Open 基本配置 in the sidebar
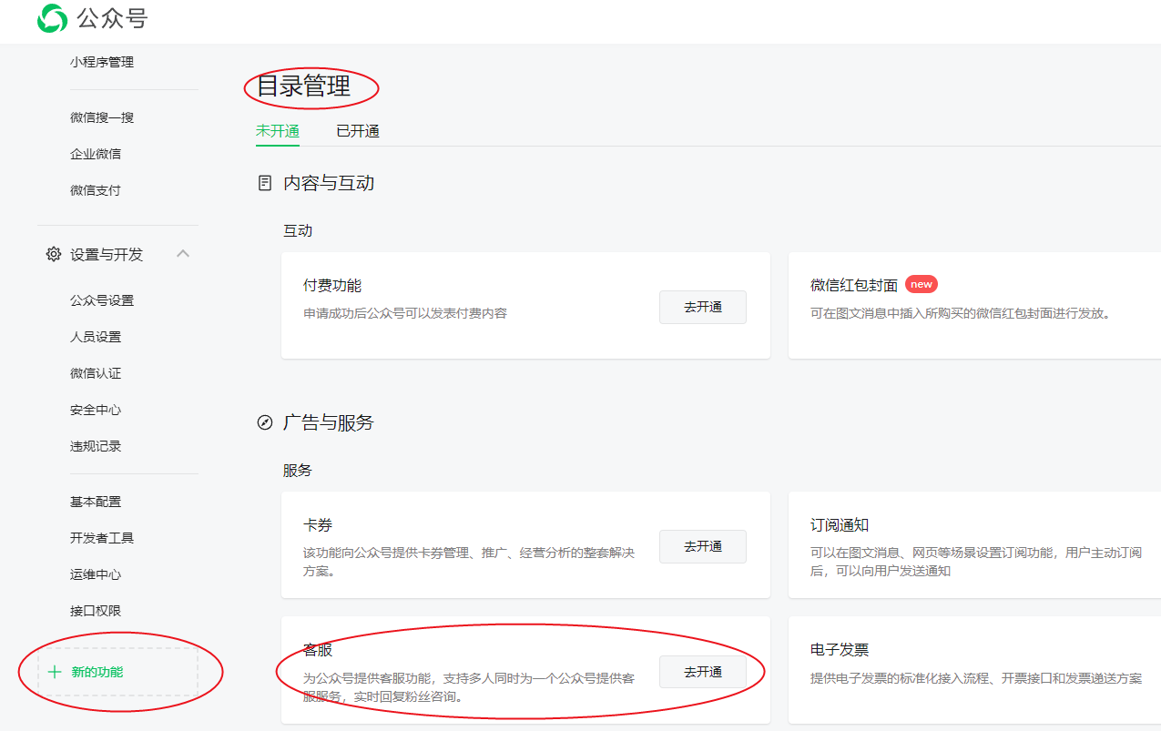Screen dimensions: 1161x731 point(96,502)
